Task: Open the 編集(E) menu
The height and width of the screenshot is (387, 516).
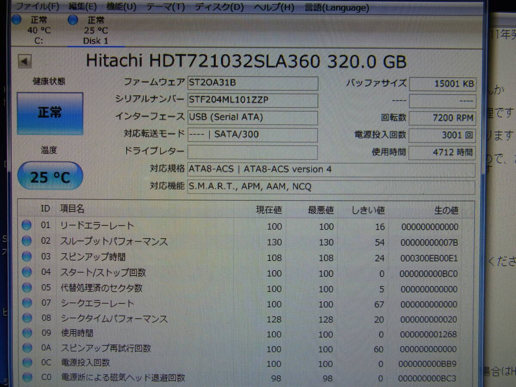Action: point(83,6)
